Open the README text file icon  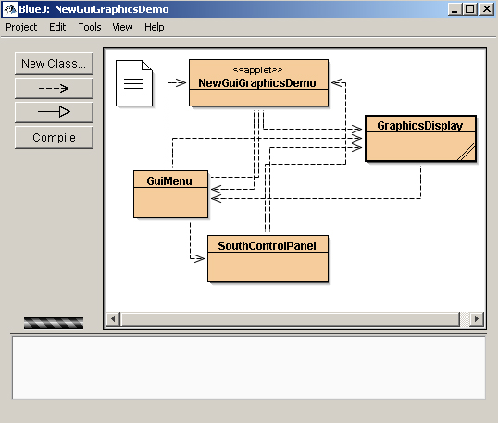[x=134, y=83]
